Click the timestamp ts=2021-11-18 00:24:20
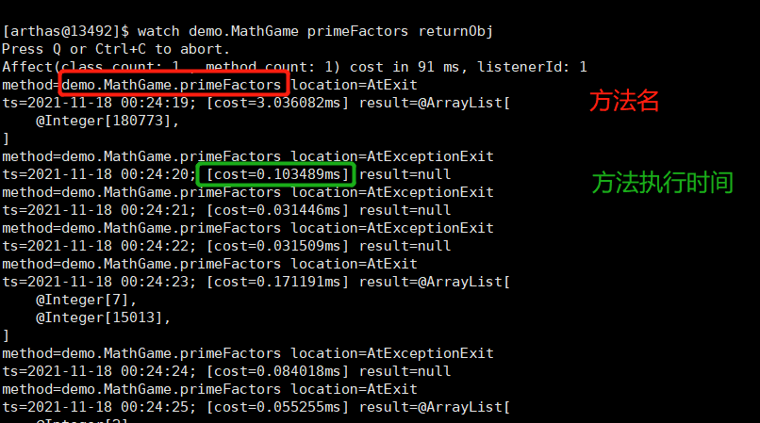Image resolution: width=760 pixels, height=423 pixels. coord(97,174)
